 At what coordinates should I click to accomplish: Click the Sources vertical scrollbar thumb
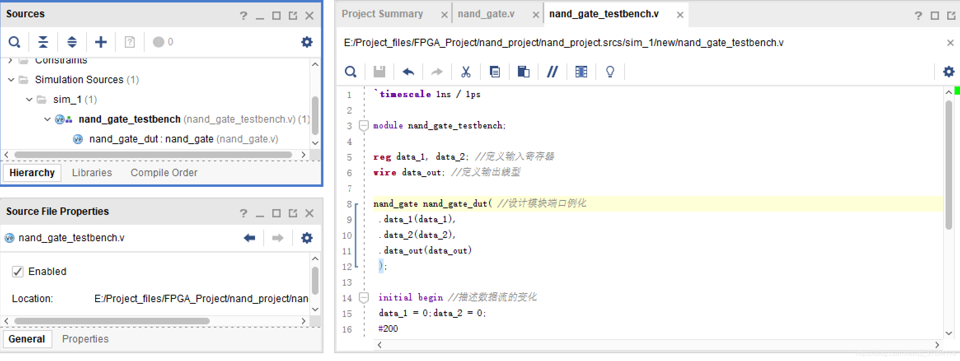315,116
